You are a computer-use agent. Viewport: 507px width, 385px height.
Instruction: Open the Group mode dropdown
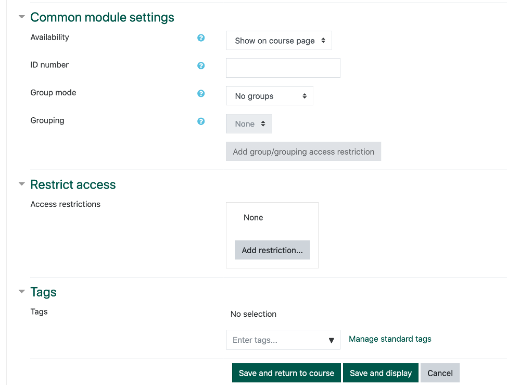[269, 96]
